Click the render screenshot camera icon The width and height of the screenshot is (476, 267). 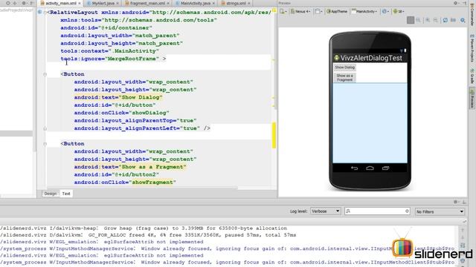(453, 20)
